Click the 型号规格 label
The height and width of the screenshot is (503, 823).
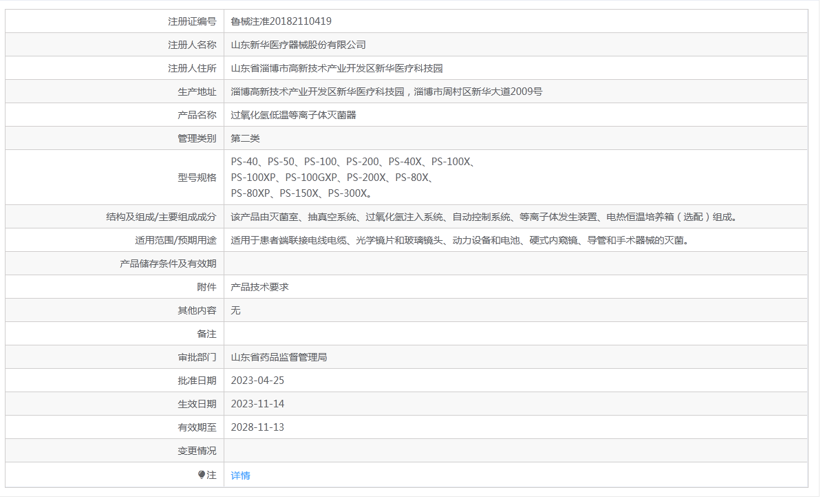coord(197,178)
